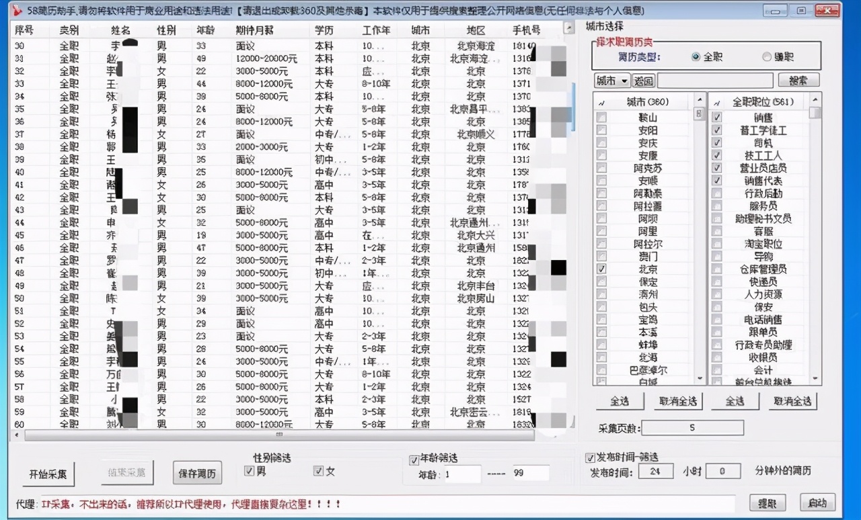Check the 保定 city checkbox
861x520 pixels.
coord(601,281)
